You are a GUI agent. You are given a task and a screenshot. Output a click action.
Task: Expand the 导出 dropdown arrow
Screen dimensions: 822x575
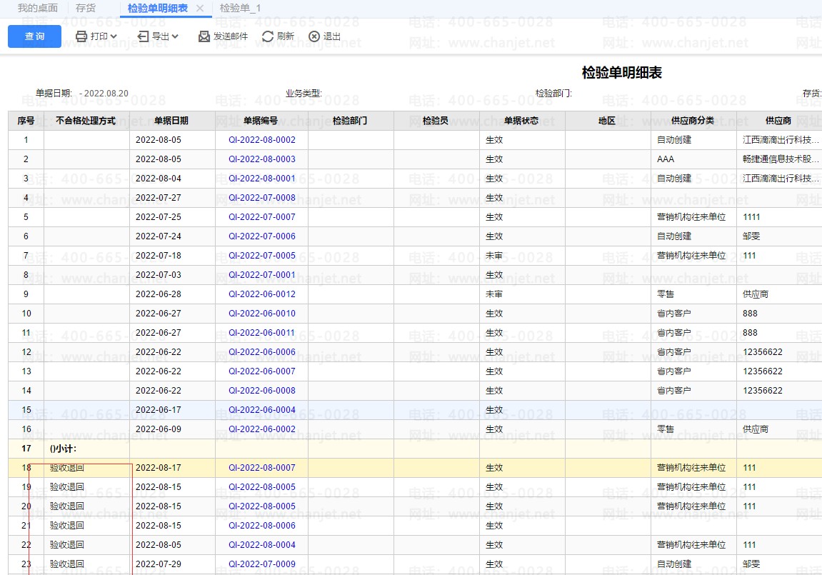(175, 36)
